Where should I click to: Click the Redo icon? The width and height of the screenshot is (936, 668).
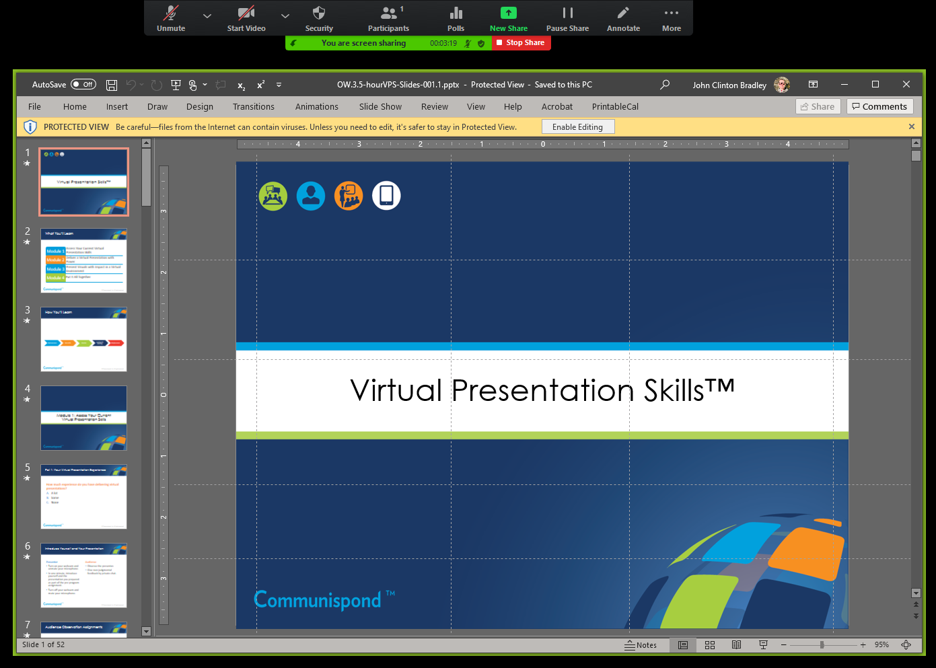157,85
